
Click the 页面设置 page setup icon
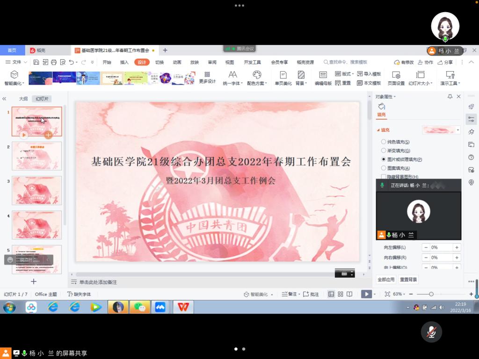coord(396,78)
